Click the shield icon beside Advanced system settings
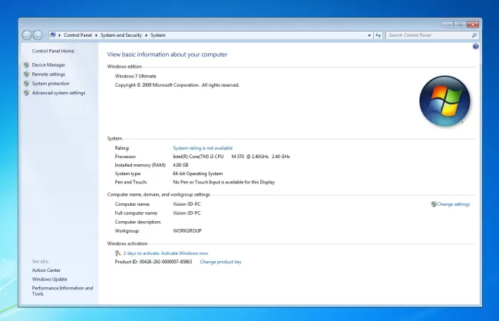This screenshot has height=321, width=499. [26, 93]
